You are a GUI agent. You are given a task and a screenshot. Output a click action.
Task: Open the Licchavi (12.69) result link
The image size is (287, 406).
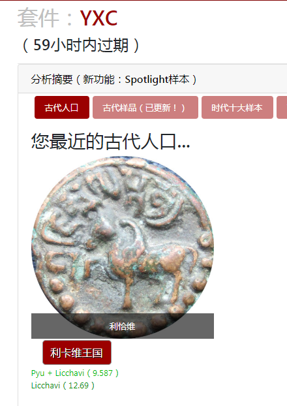tap(63, 386)
